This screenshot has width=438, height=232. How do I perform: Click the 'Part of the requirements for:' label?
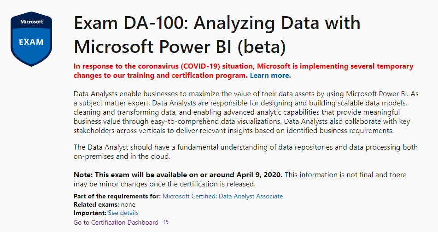pos(117,196)
